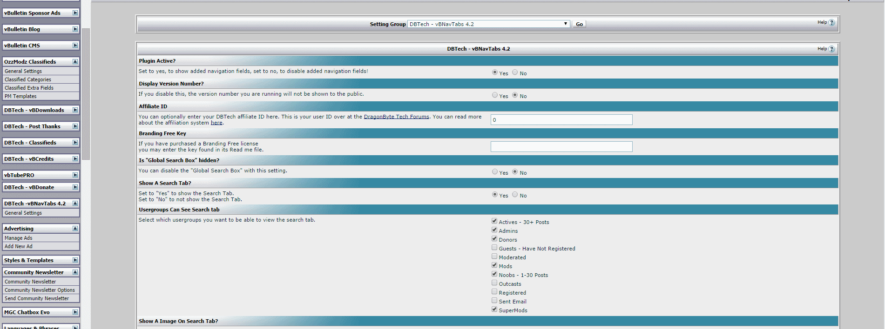885x329 pixels.
Task: Open the Setting Group dropdown
Action: click(x=488, y=24)
